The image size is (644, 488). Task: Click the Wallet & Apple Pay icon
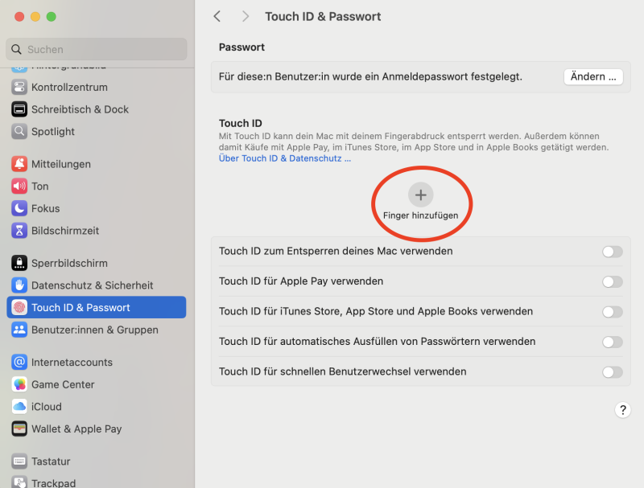click(19, 429)
